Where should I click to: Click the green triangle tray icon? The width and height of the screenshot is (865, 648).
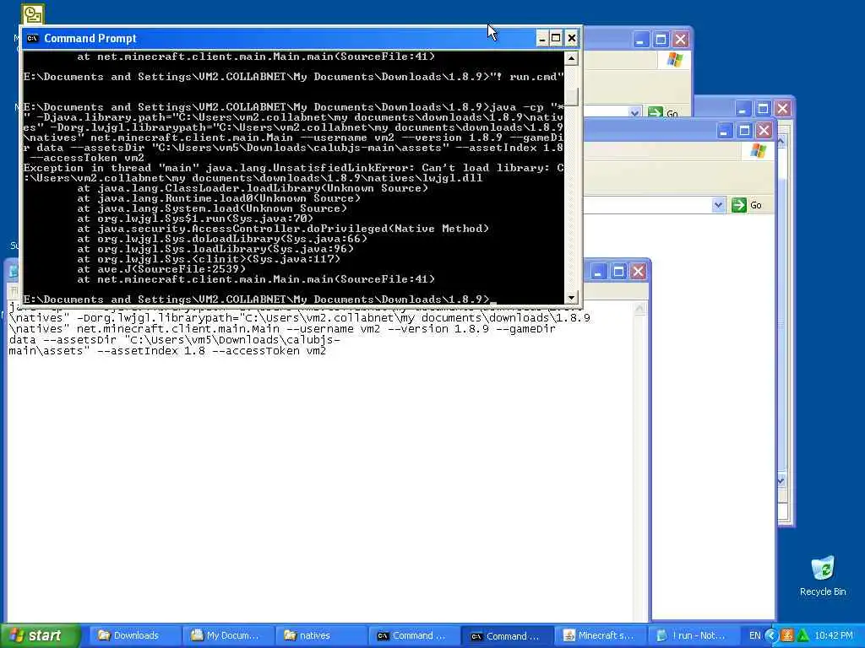pyautogui.click(x=802, y=635)
